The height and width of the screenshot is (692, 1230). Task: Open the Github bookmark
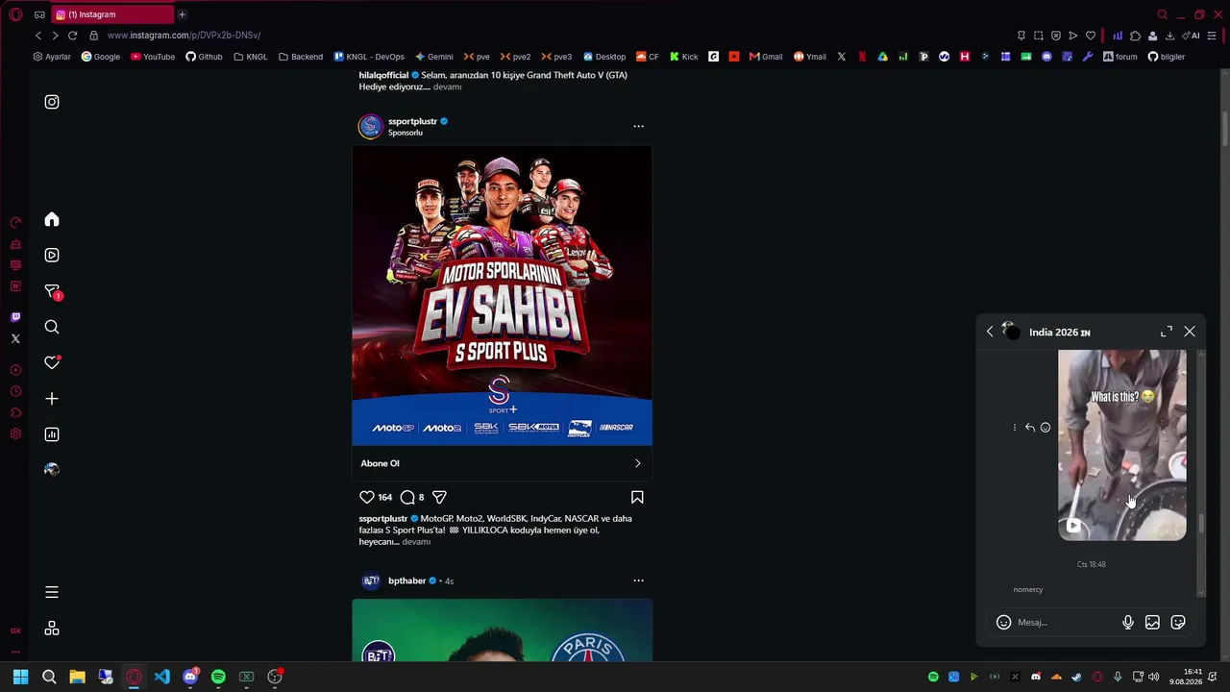(204, 57)
